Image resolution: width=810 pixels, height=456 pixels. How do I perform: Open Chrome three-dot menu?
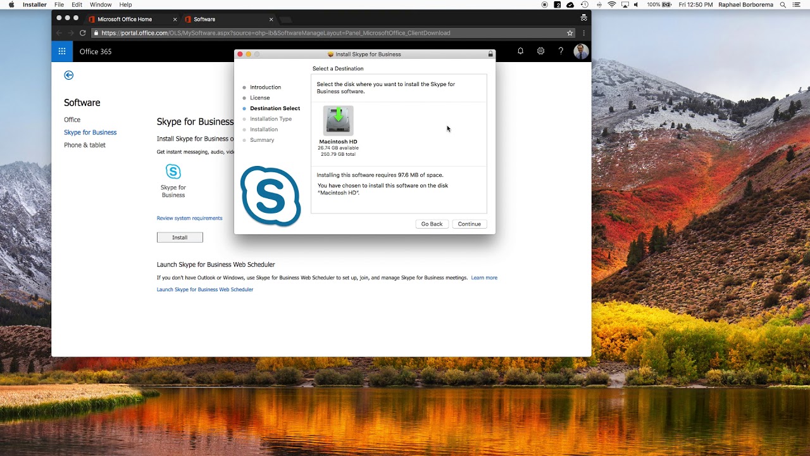pyautogui.click(x=583, y=33)
